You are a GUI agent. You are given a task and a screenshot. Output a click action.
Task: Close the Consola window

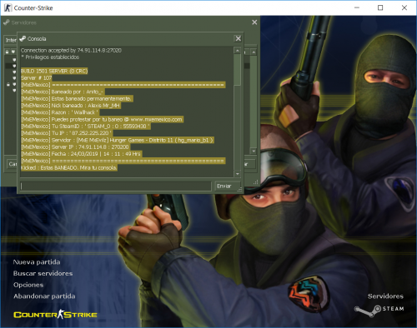(239, 38)
